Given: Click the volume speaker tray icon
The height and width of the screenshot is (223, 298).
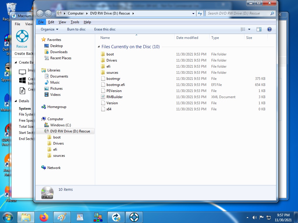Looking at the screenshot, I should pyautogui.click(x=254, y=217).
